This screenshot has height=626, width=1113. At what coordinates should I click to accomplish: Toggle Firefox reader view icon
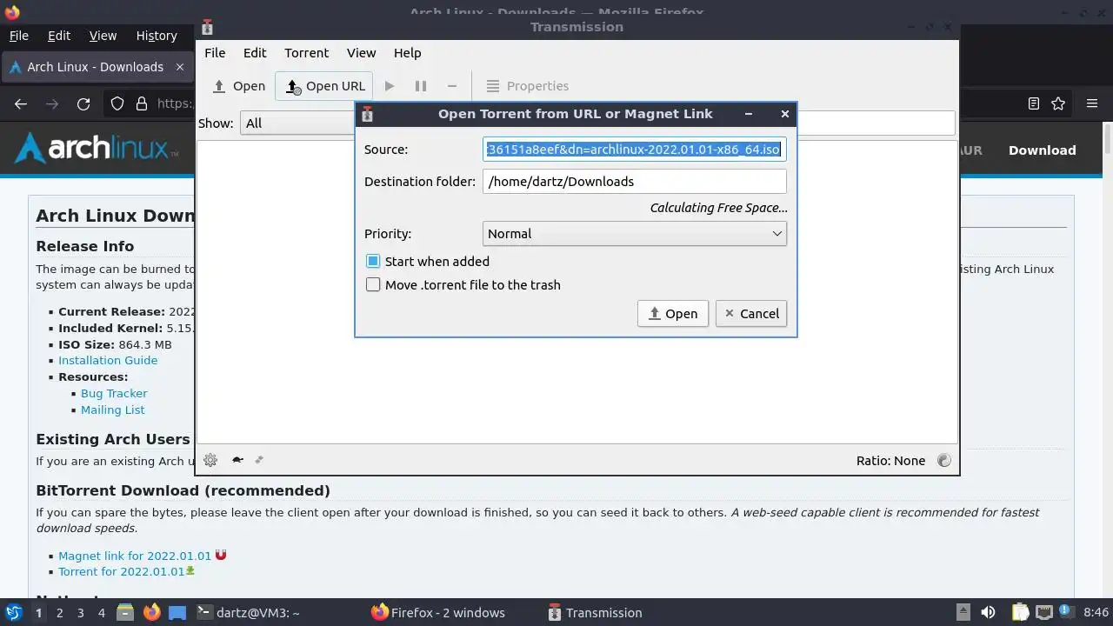[x=1034, y=103]
